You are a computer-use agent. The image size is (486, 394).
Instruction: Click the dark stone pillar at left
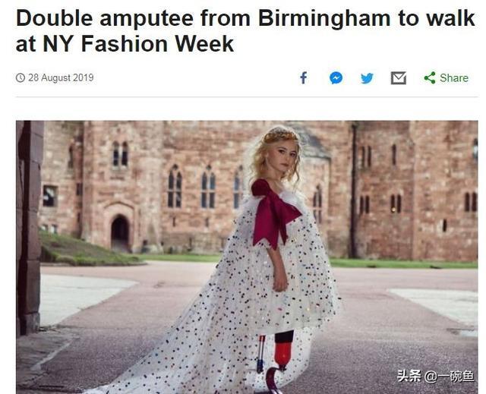[29, 228]
